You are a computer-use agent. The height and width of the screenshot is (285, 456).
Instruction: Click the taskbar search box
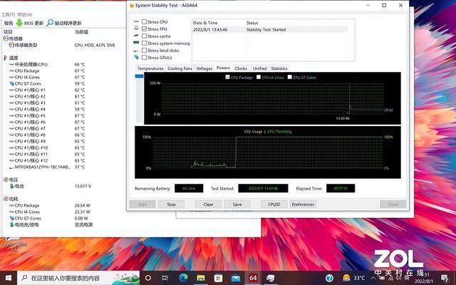(78, 278)
